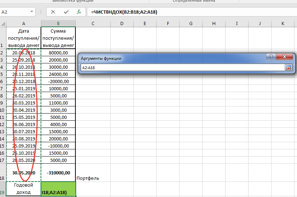
Task: Click date cell 25.05.2019
Action: 24,117
